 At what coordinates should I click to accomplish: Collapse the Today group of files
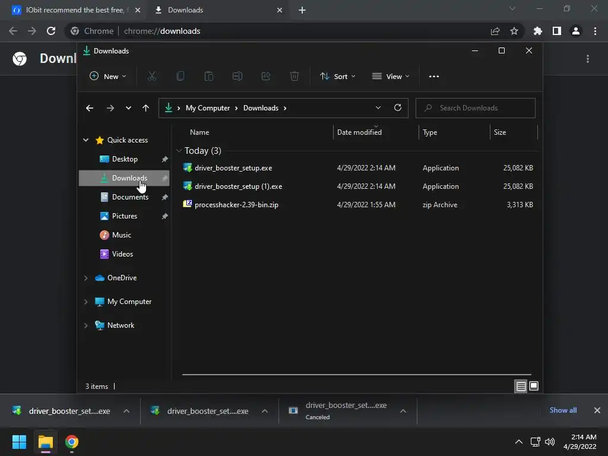(179, 150)
